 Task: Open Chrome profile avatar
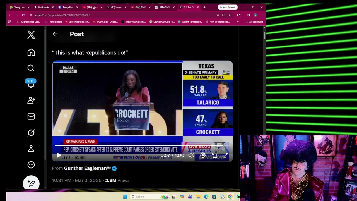click(x=255, y=15)
